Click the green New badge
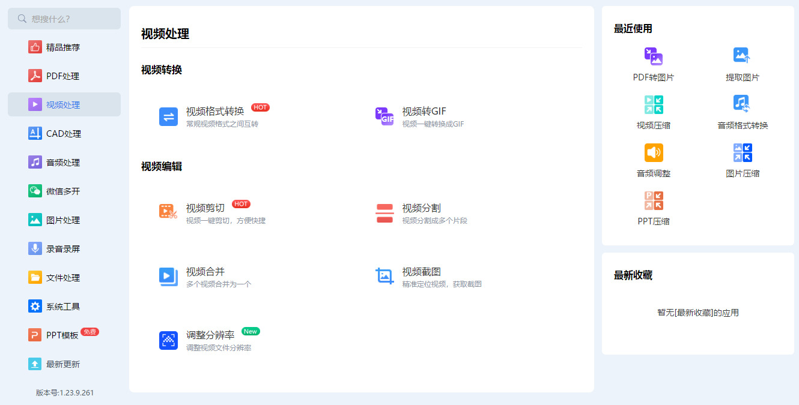Image resolution: width=799 pixels, height=405 pixels. tap(251, 331)
